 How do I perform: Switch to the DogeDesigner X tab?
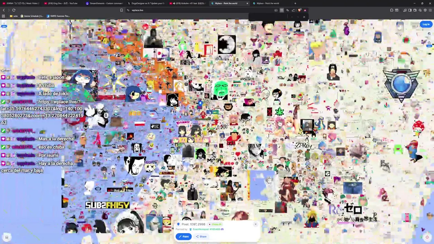coord(146,3)
